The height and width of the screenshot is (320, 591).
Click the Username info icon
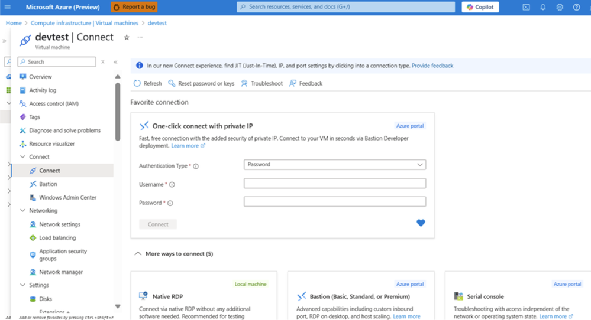(172, 185)
